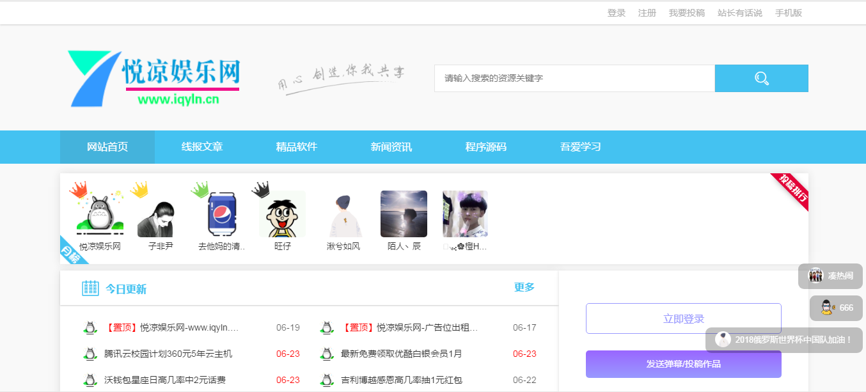The height and width of the screenshot is (392, 866).
Task: Switch to the 线报文章 nav tab
Action: [202, 147]
